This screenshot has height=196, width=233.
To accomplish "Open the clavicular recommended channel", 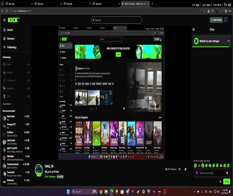I will click(16, 142).
